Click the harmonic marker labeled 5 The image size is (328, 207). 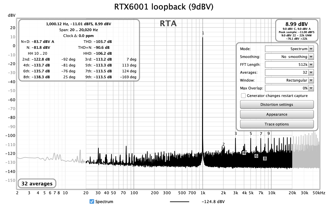tap(251, 134)
